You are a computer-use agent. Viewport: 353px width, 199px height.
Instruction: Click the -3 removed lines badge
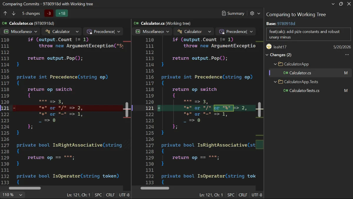(49, 13)
